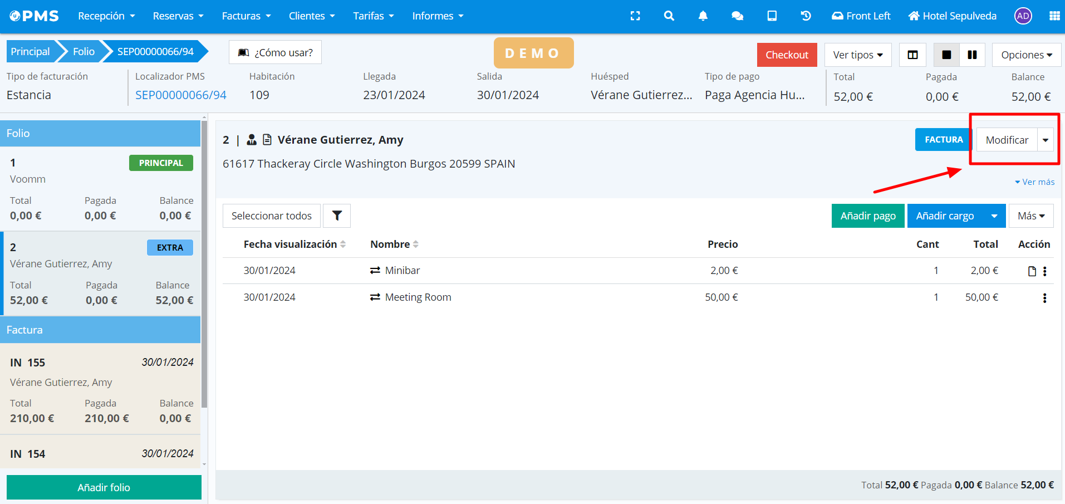This screenshot has height=504, width=1065.
Task: Open the Facturas menu
Action: [x=246, y=16]
